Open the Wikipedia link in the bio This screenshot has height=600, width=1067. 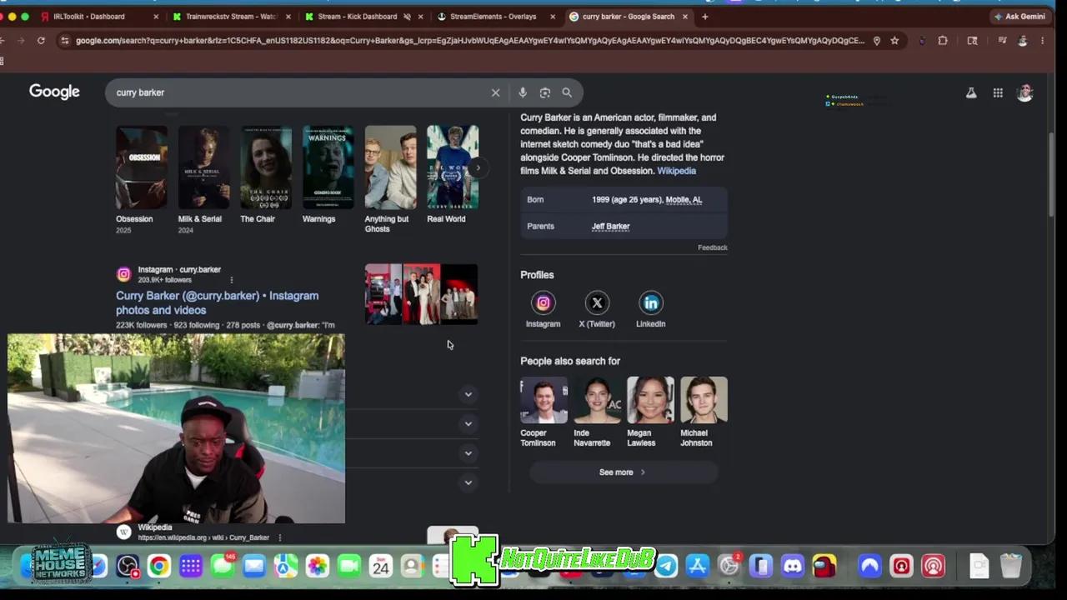pyautogui.click(x=677, y=171)
